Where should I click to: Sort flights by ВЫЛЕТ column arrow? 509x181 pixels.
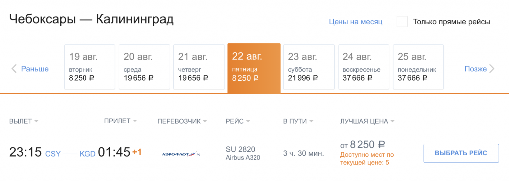pyautogui.click(x=36, y=121)
